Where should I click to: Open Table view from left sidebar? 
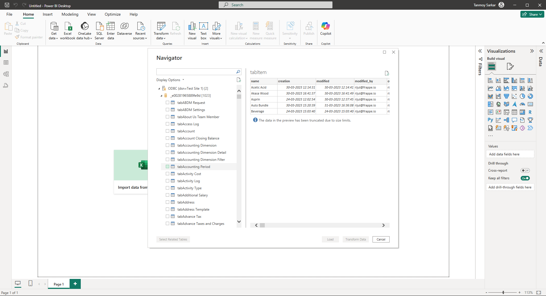tap(6, 63)
